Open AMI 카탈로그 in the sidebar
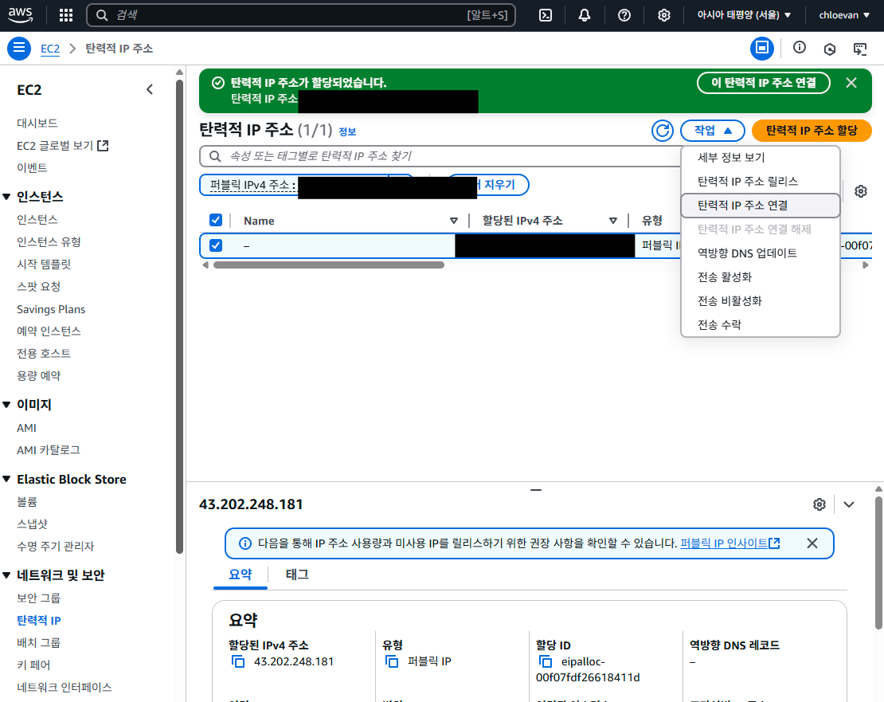Image resolution: width=884 pixels, height=702 pixels. pyautogui.click(x=49, y=450)
